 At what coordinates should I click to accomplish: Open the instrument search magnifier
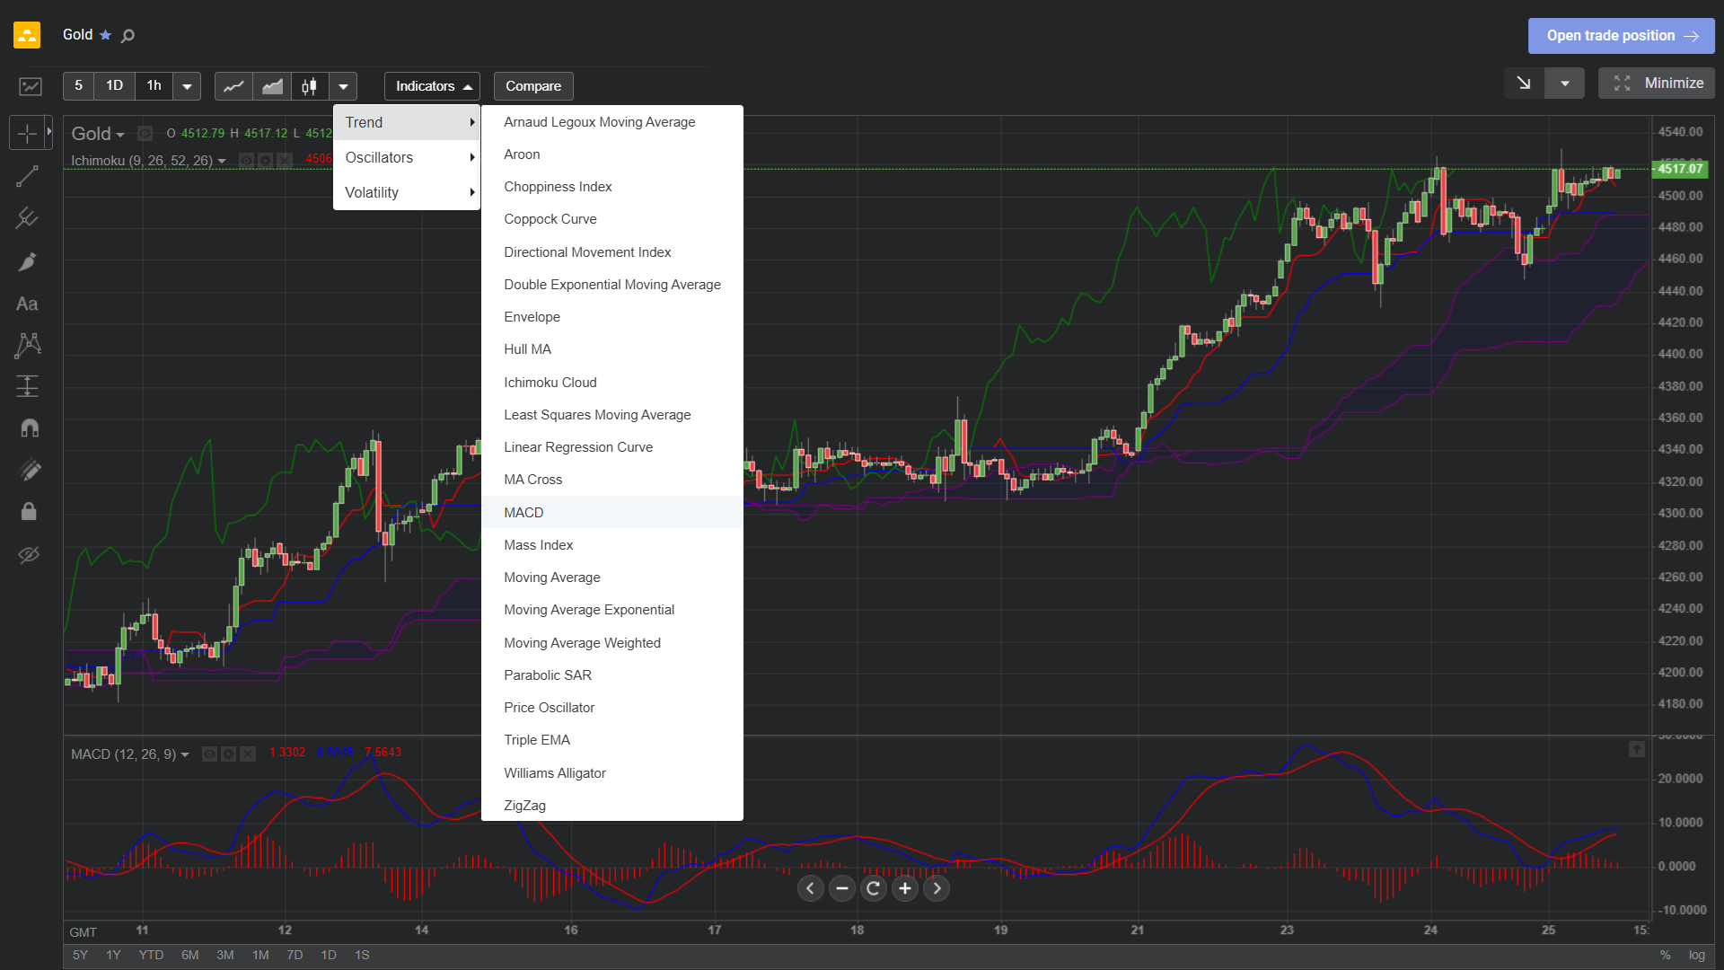click(x=128, y=36)
